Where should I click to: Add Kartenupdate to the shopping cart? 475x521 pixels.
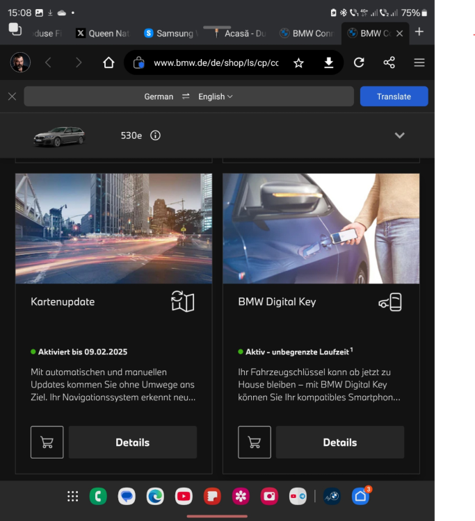click(x=47, y=442)
